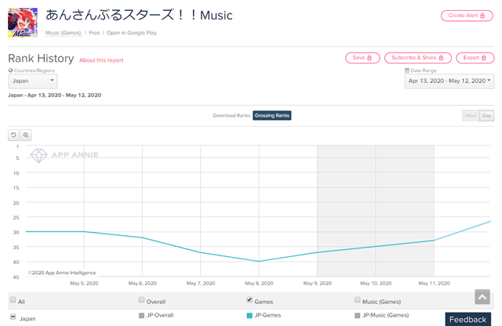Switch chart granularity to Day

(486, 115)
